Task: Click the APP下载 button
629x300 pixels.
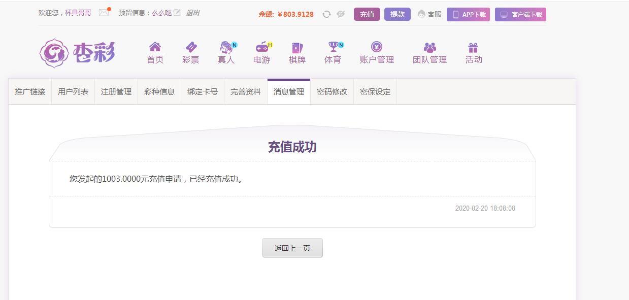Action: pos(468,14)
